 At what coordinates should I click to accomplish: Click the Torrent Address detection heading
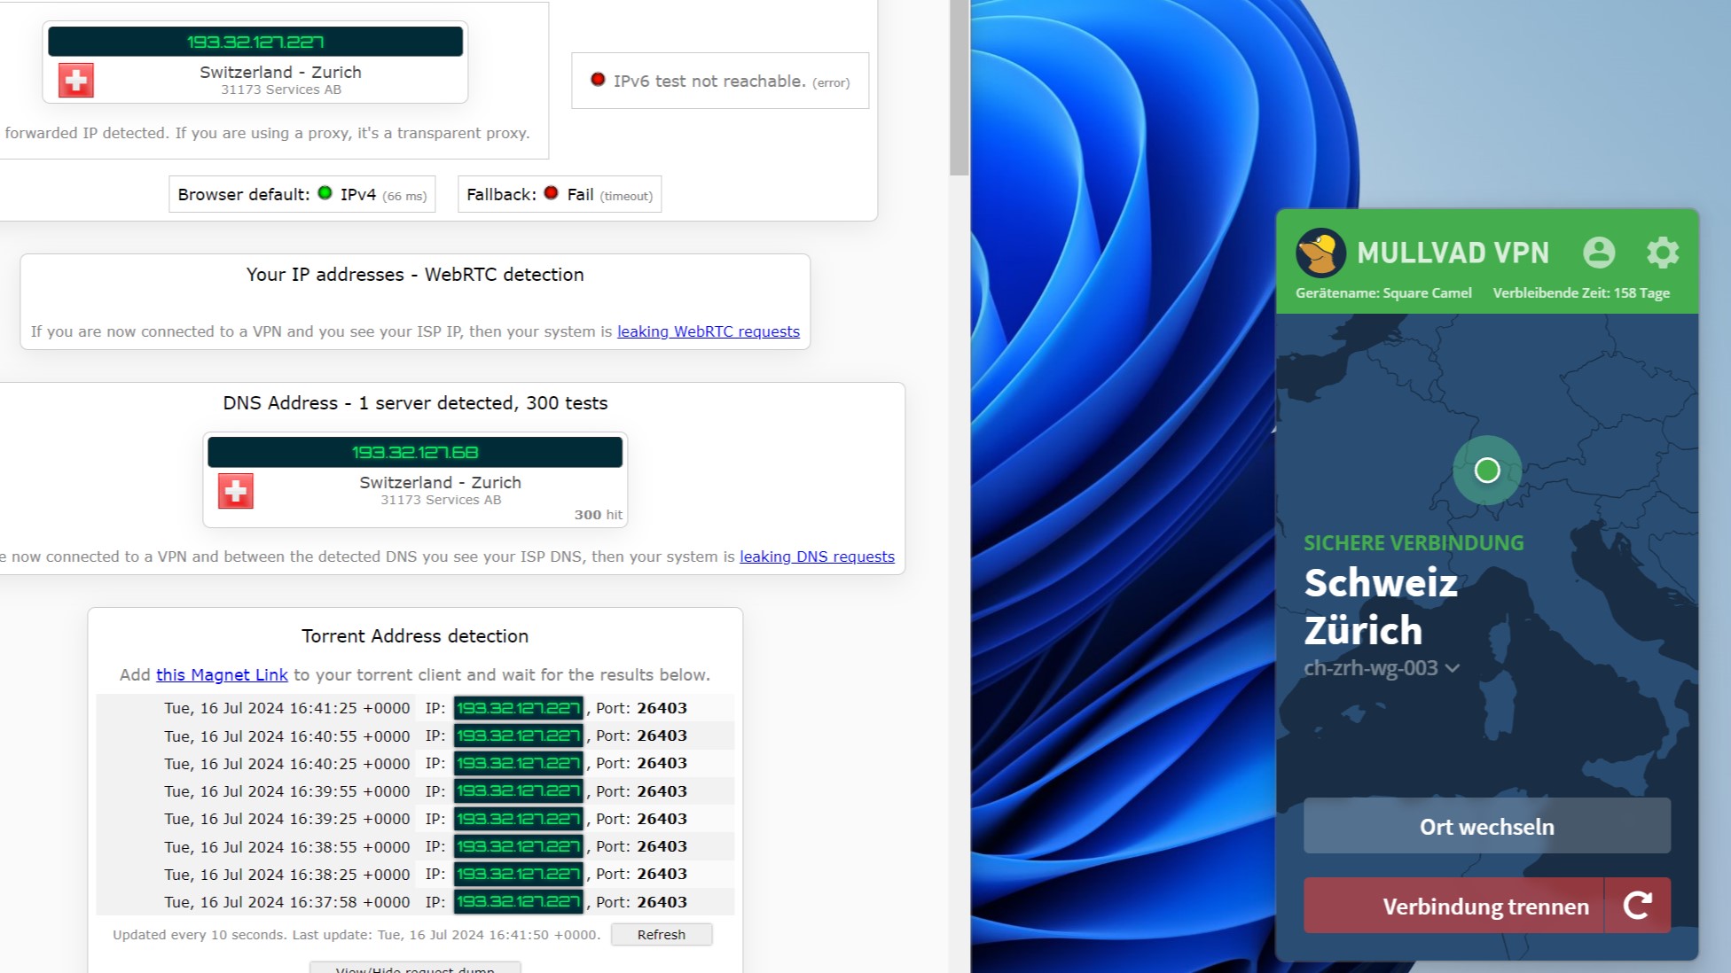[415, 636]
